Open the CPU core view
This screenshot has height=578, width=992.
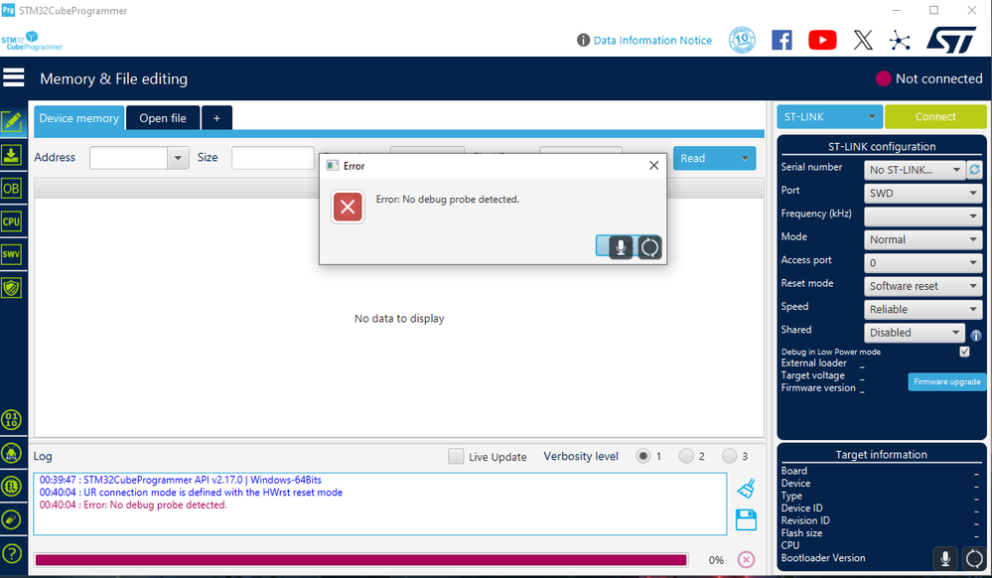point(12,220)
